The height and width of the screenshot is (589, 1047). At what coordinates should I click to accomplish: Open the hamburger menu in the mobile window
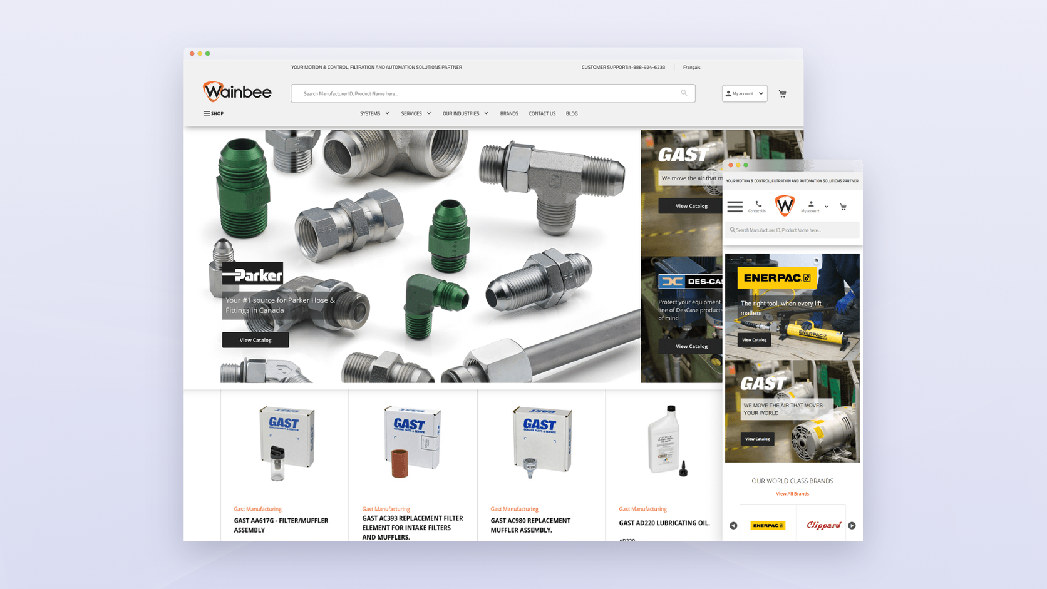tap(735, 206)
